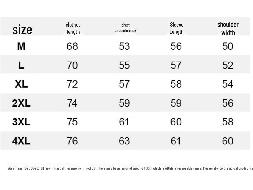Click sleeve length value 58 for XL
The width and height of the screenshot is (253, 190).
click(176, 84)
